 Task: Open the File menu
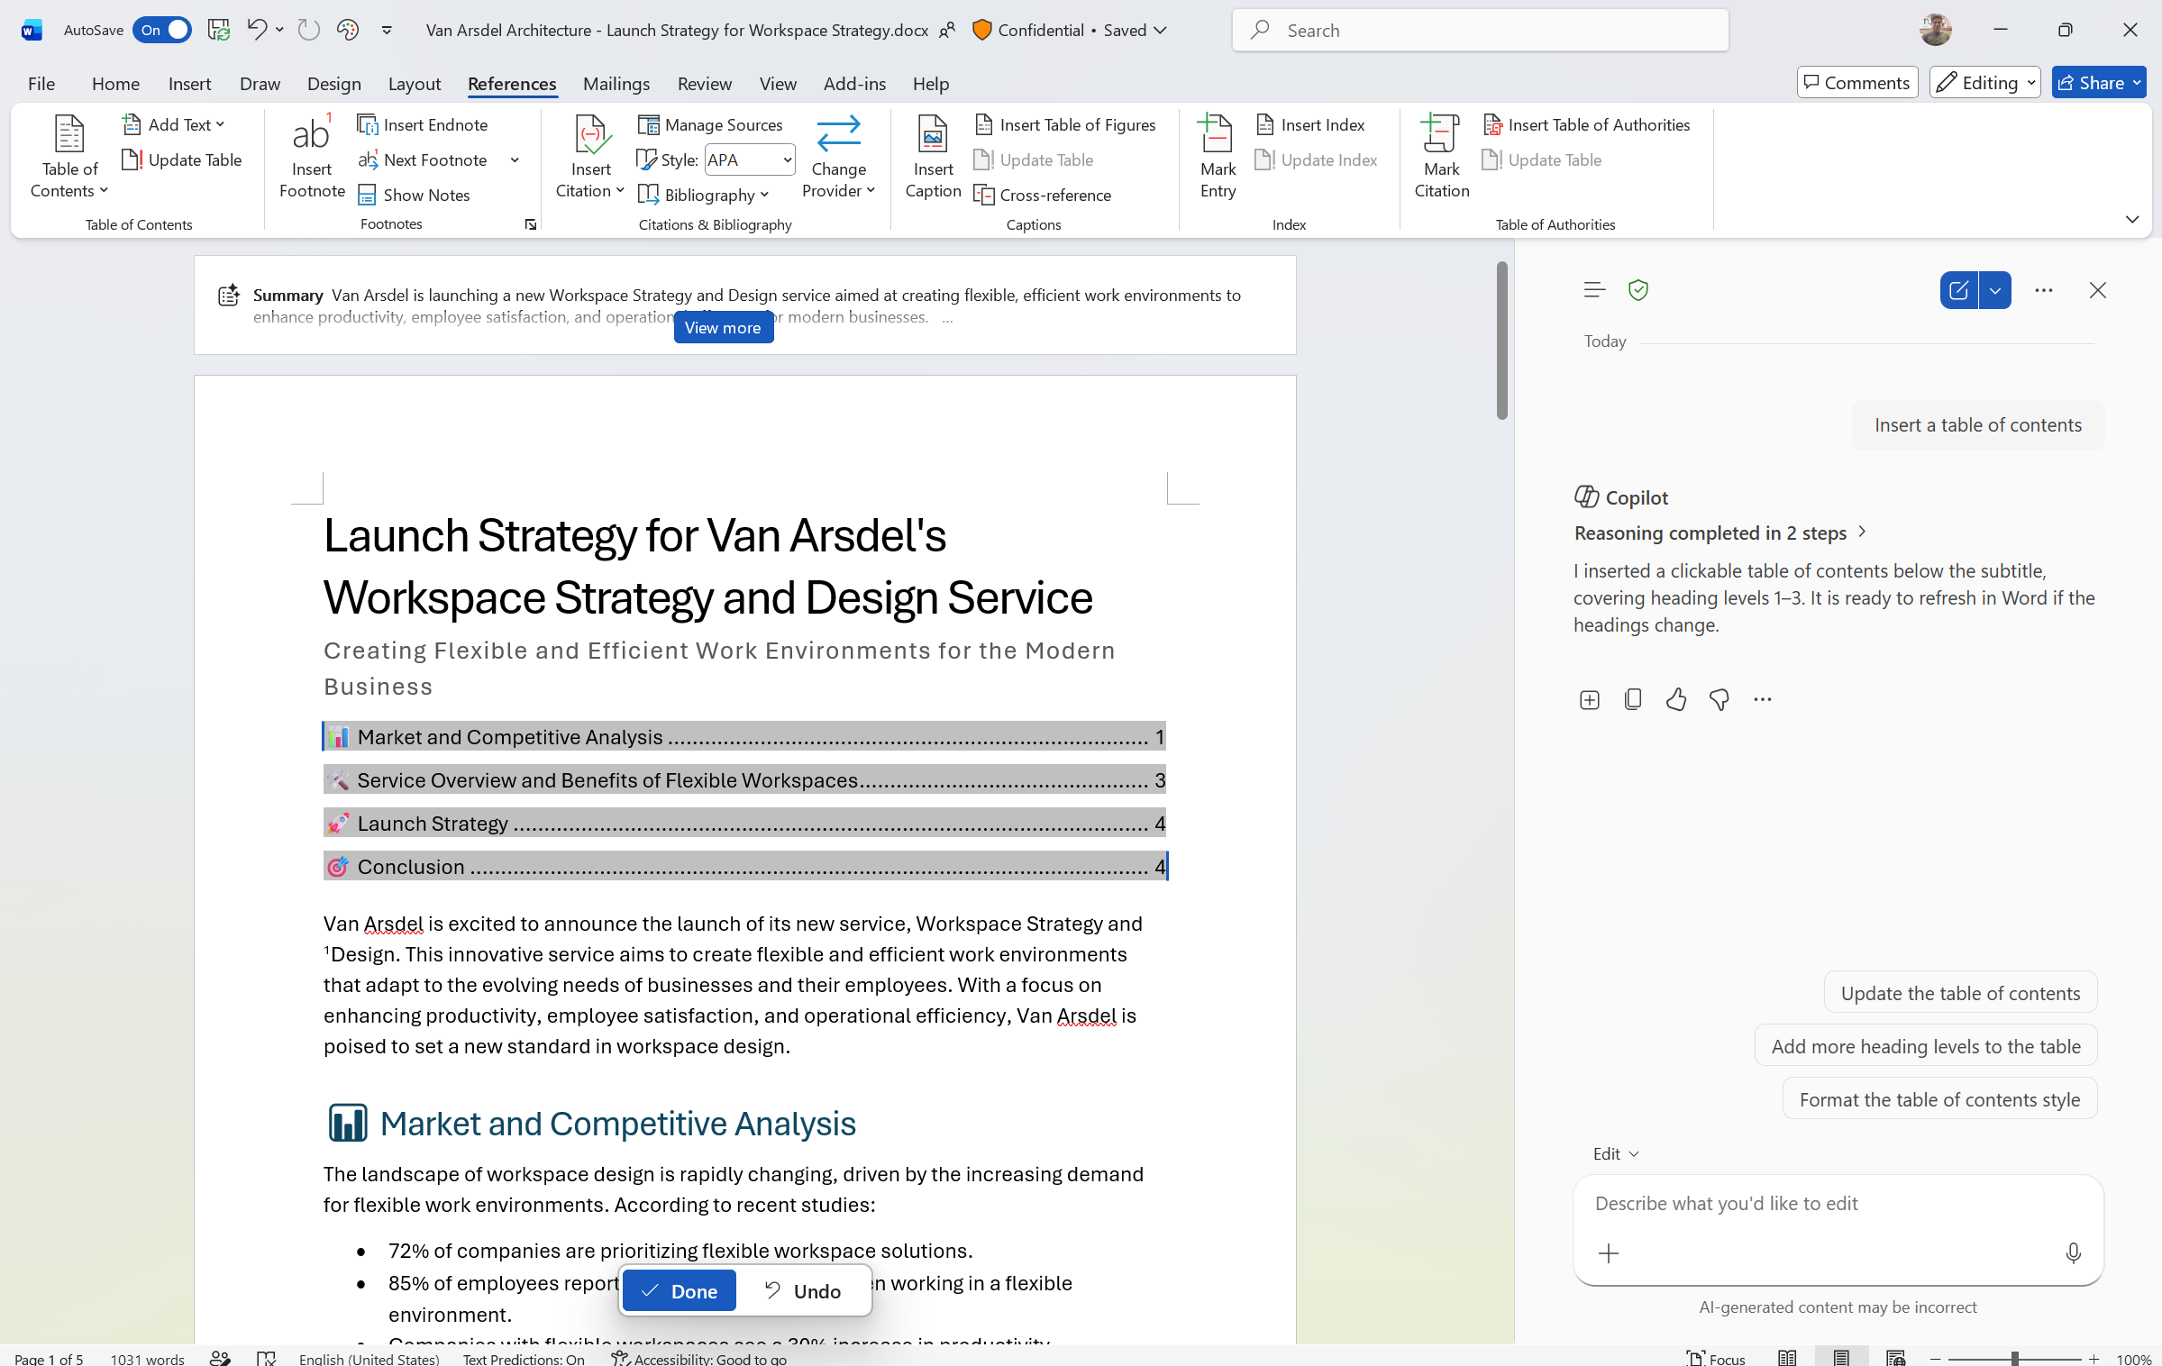pos(41,83)
